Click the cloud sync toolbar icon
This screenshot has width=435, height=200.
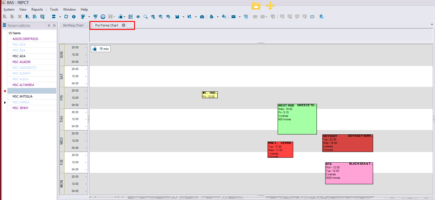[x=246, y=17]
